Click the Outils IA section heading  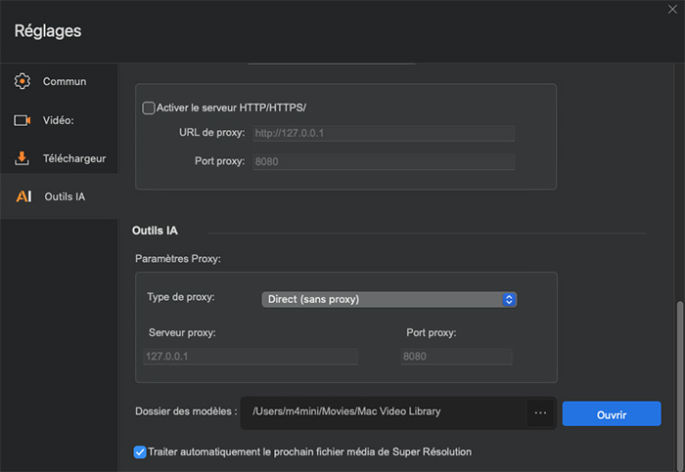point(155,231)
